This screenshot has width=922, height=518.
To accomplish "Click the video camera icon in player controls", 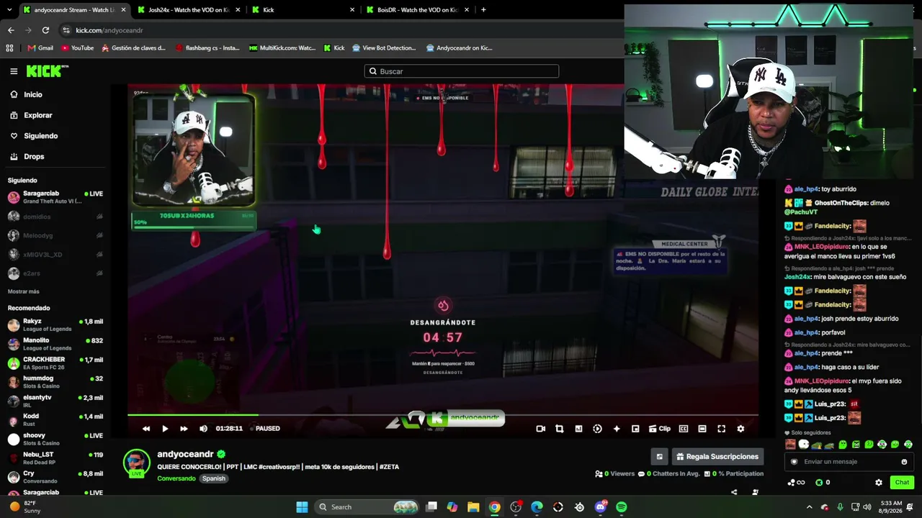I will (541, 429).
